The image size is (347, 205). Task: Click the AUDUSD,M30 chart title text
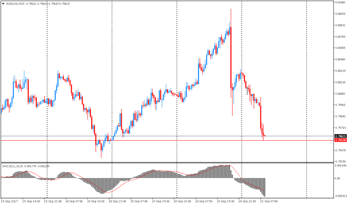coord(15,4)
